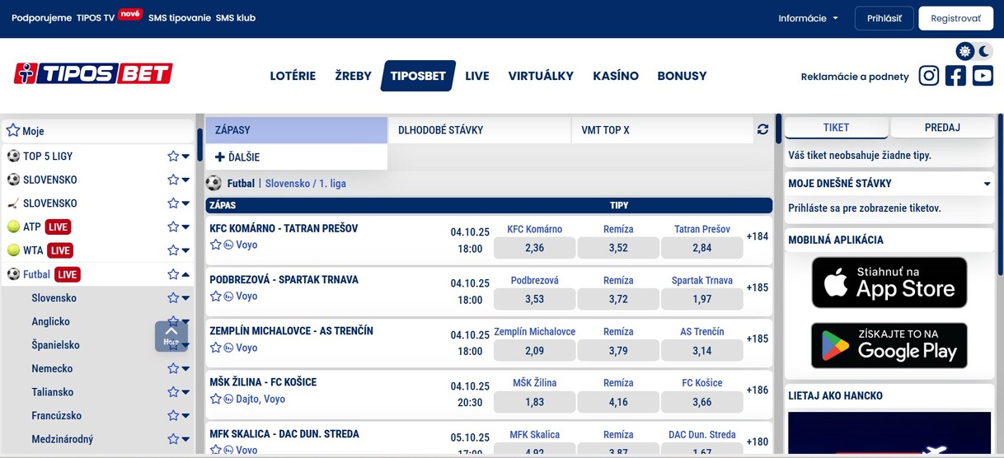
Task: Open the TIPOS BET Facebook page
Action: click(x=955, y=76)
